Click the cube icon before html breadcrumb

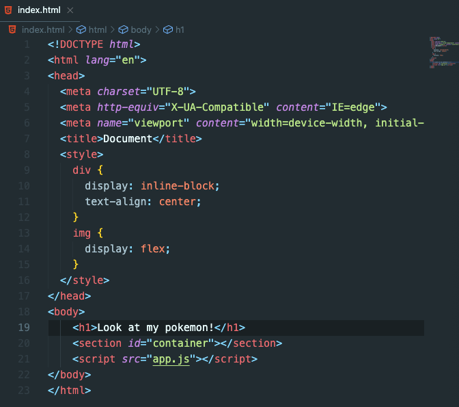coord(81,29)
